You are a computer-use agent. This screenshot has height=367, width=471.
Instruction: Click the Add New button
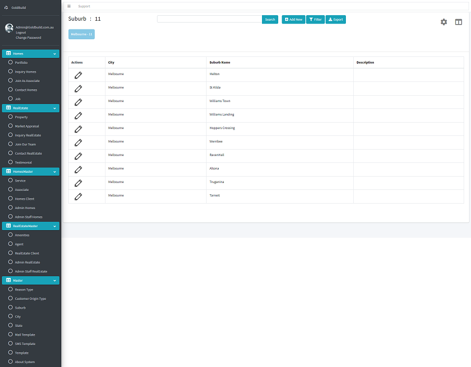293,20
